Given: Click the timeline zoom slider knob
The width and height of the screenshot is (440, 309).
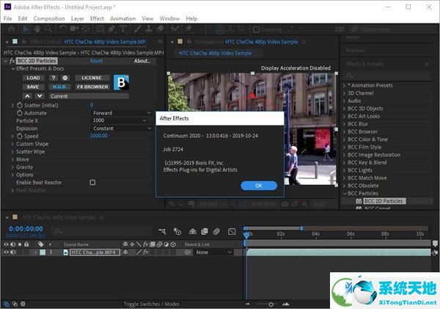Looking at the screenshot, I should [271, 305].
